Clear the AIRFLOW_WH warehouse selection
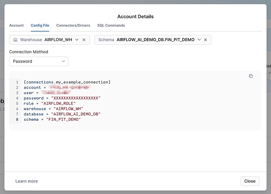The width and height of the screenshot is (271, 194). pos(84,40)
